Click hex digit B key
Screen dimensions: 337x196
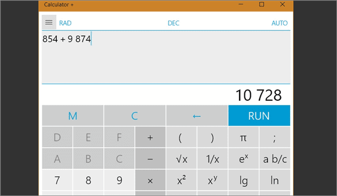[88, 159]
